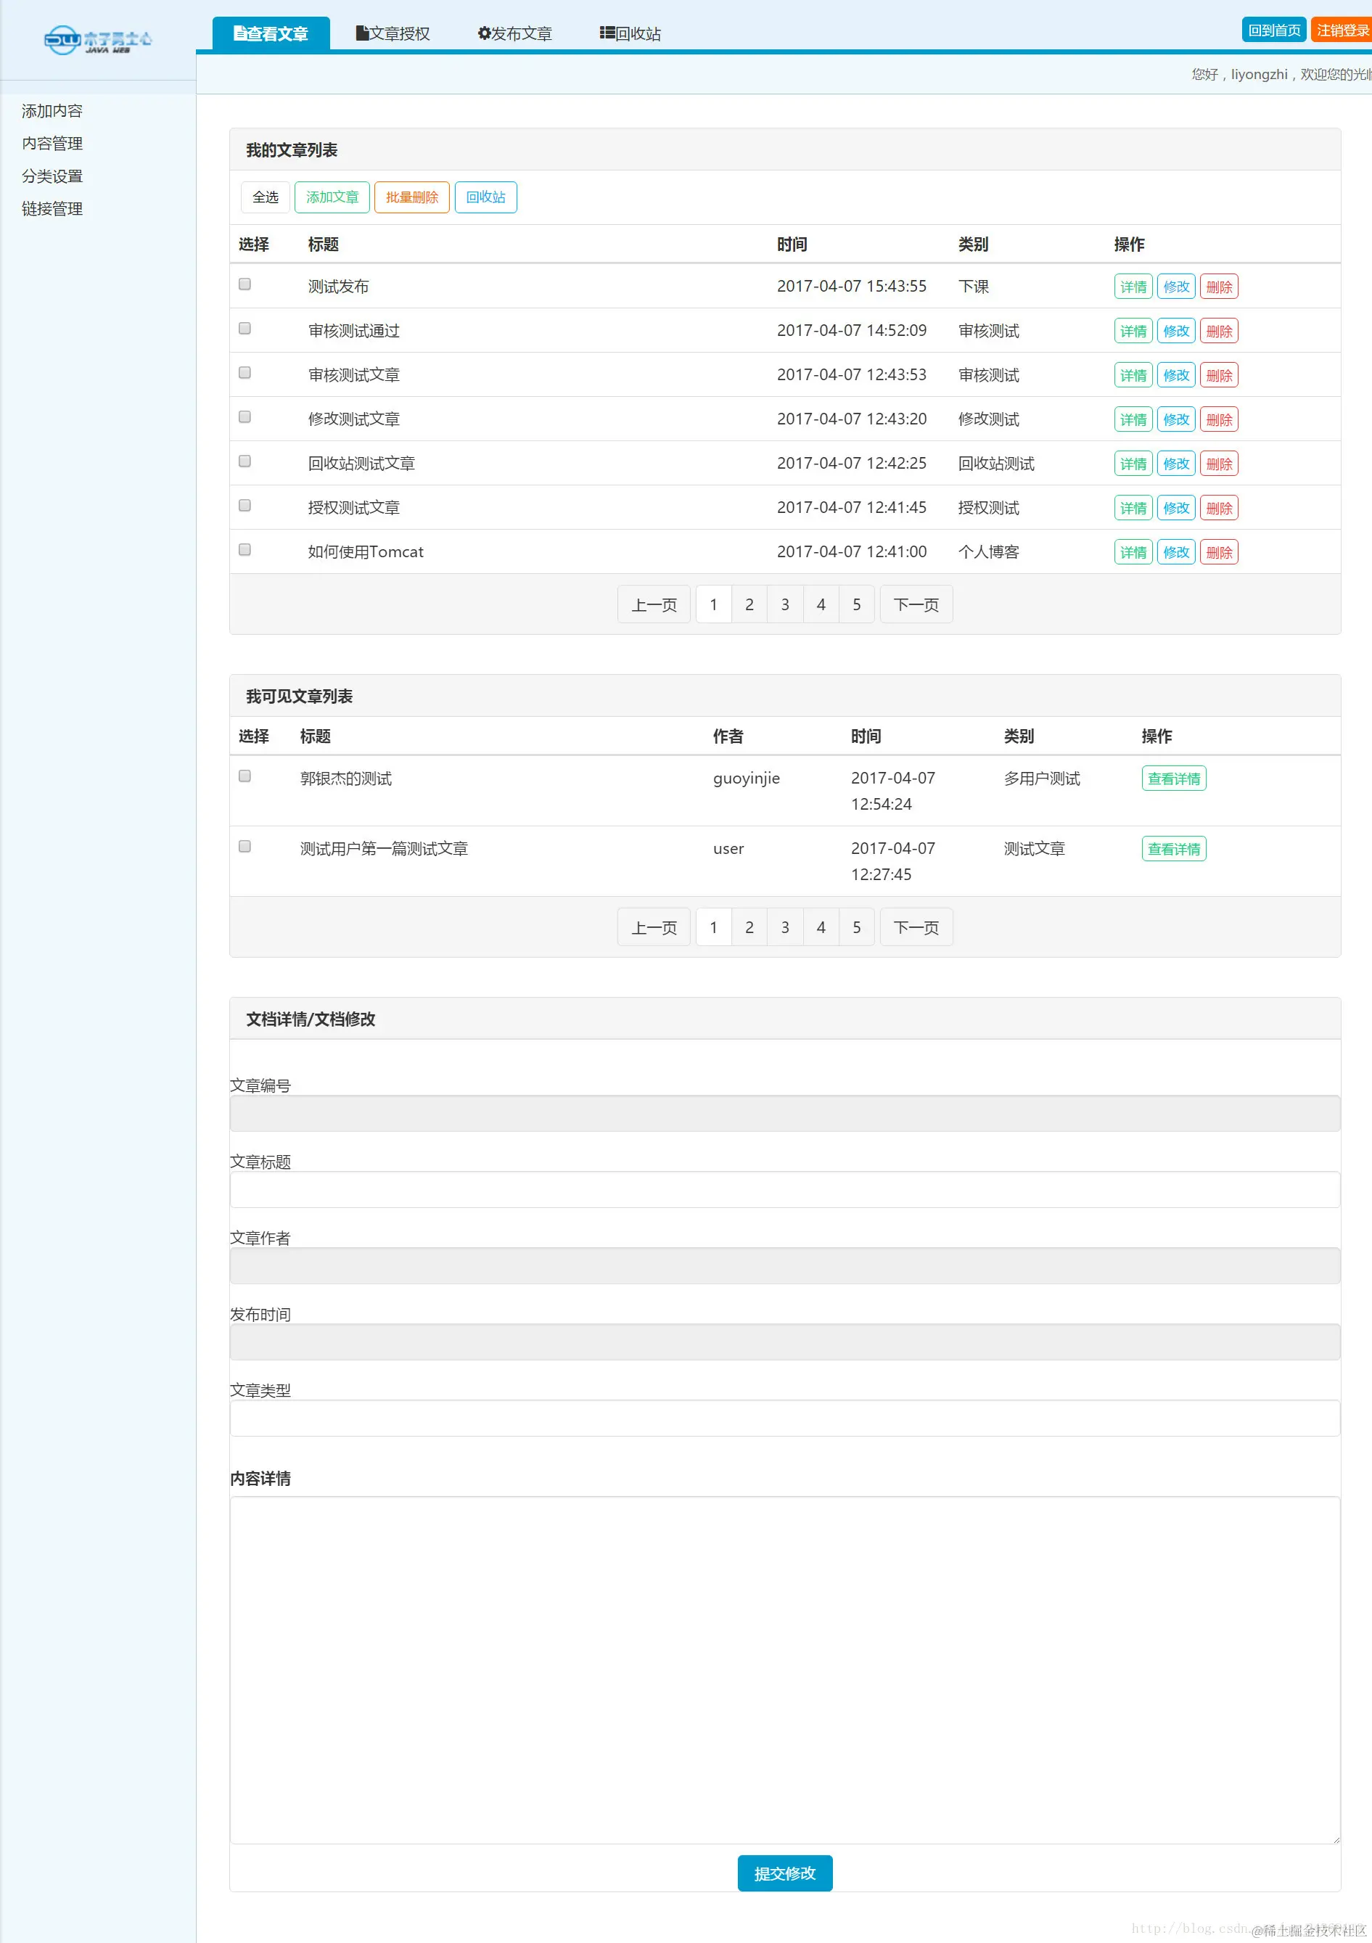The height and width of the screenshot is (1943, 1372).
Task: Click the 测试发布 title text
Action: 339,287
